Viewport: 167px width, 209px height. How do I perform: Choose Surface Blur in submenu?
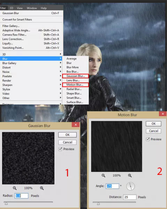76,102
